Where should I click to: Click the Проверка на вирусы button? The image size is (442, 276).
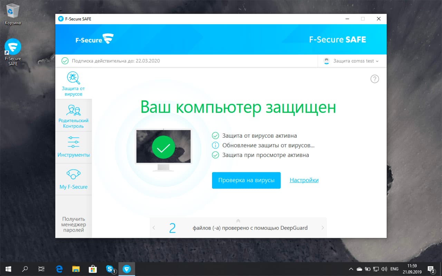click(x=246, y=180)
